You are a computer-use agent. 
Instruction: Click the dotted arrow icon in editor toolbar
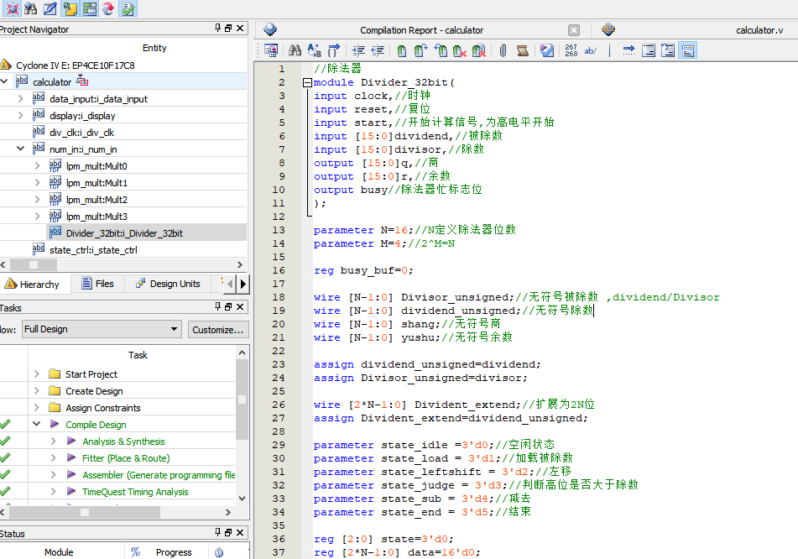pos(629,50)
